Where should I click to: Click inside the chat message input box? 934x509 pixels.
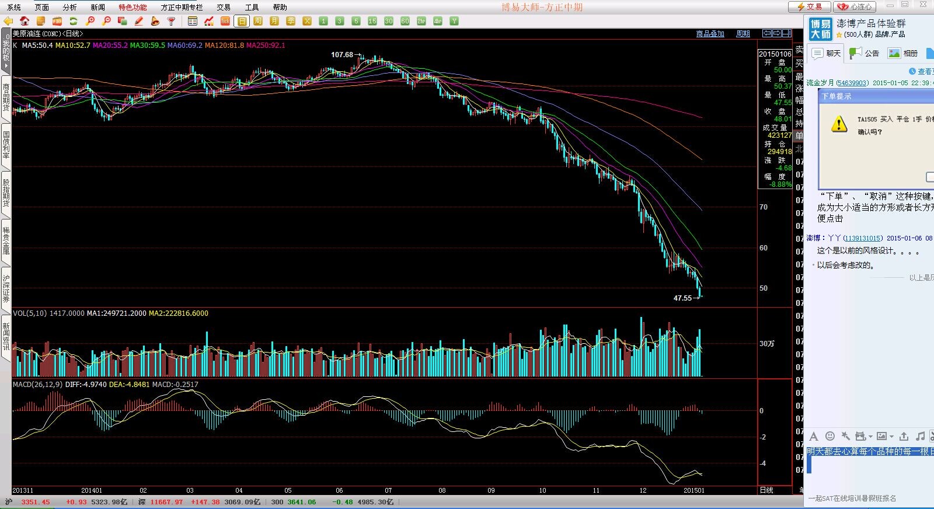click(870, 473)
